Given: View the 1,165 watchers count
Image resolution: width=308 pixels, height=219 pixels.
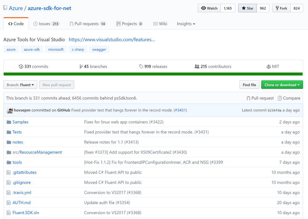Looking at the screenshot, I should click(228, 8).
